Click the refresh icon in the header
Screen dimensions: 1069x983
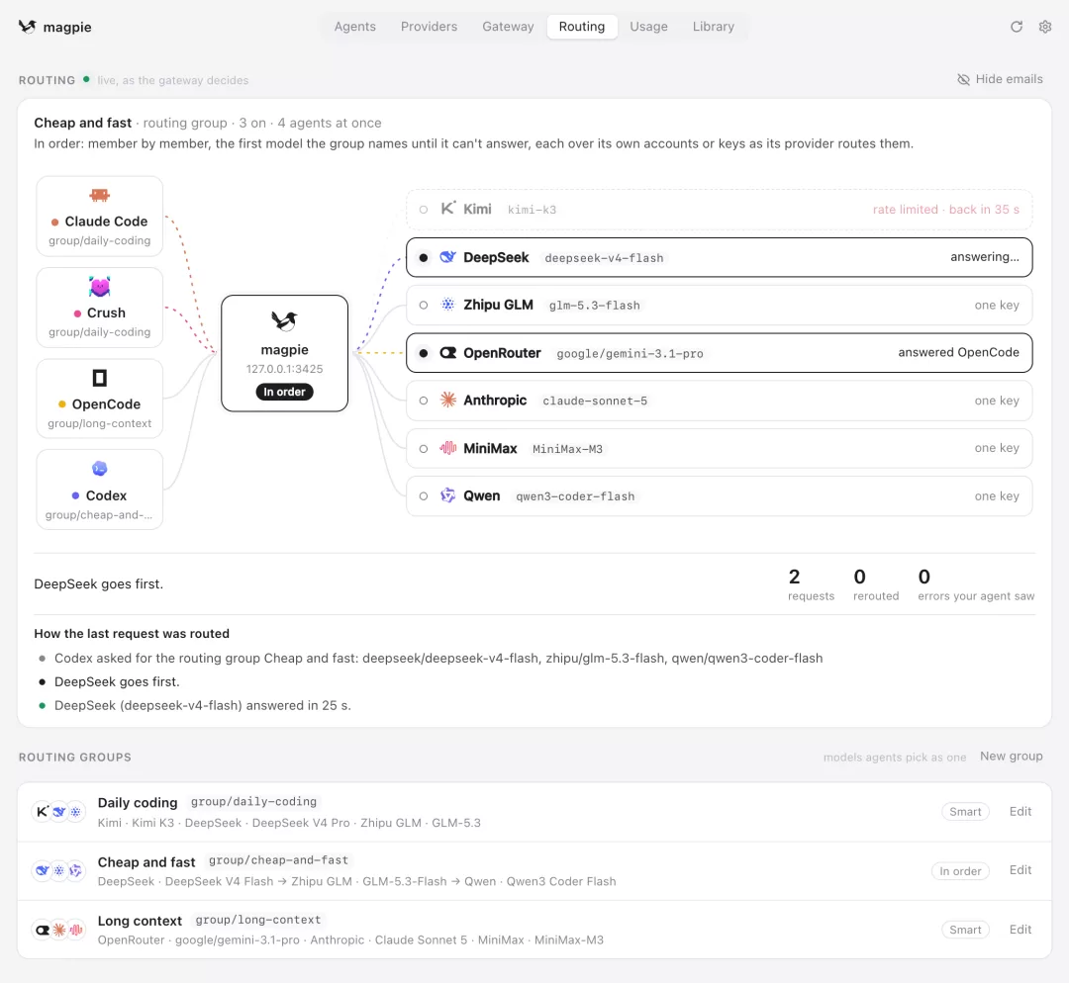[1016, 27]
